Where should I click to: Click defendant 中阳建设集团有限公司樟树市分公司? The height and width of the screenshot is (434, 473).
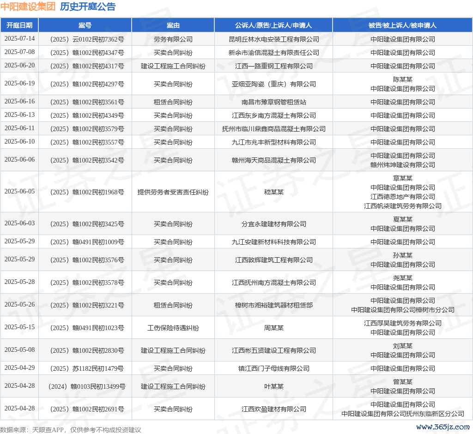403,310
